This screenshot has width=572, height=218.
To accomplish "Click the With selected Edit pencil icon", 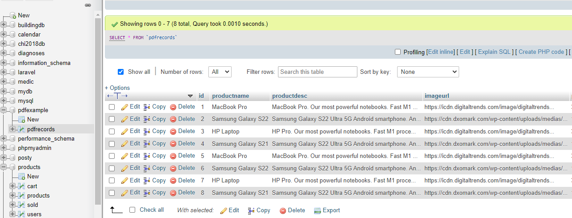I will click(x=224, y=211).
